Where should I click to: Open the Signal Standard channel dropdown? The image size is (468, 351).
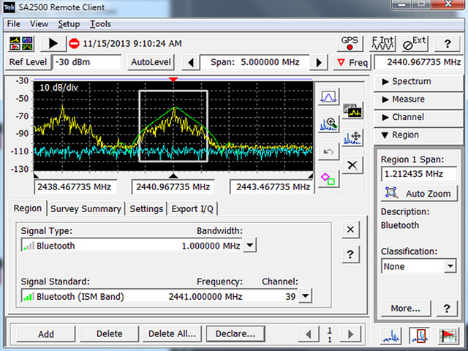point(305,296)
